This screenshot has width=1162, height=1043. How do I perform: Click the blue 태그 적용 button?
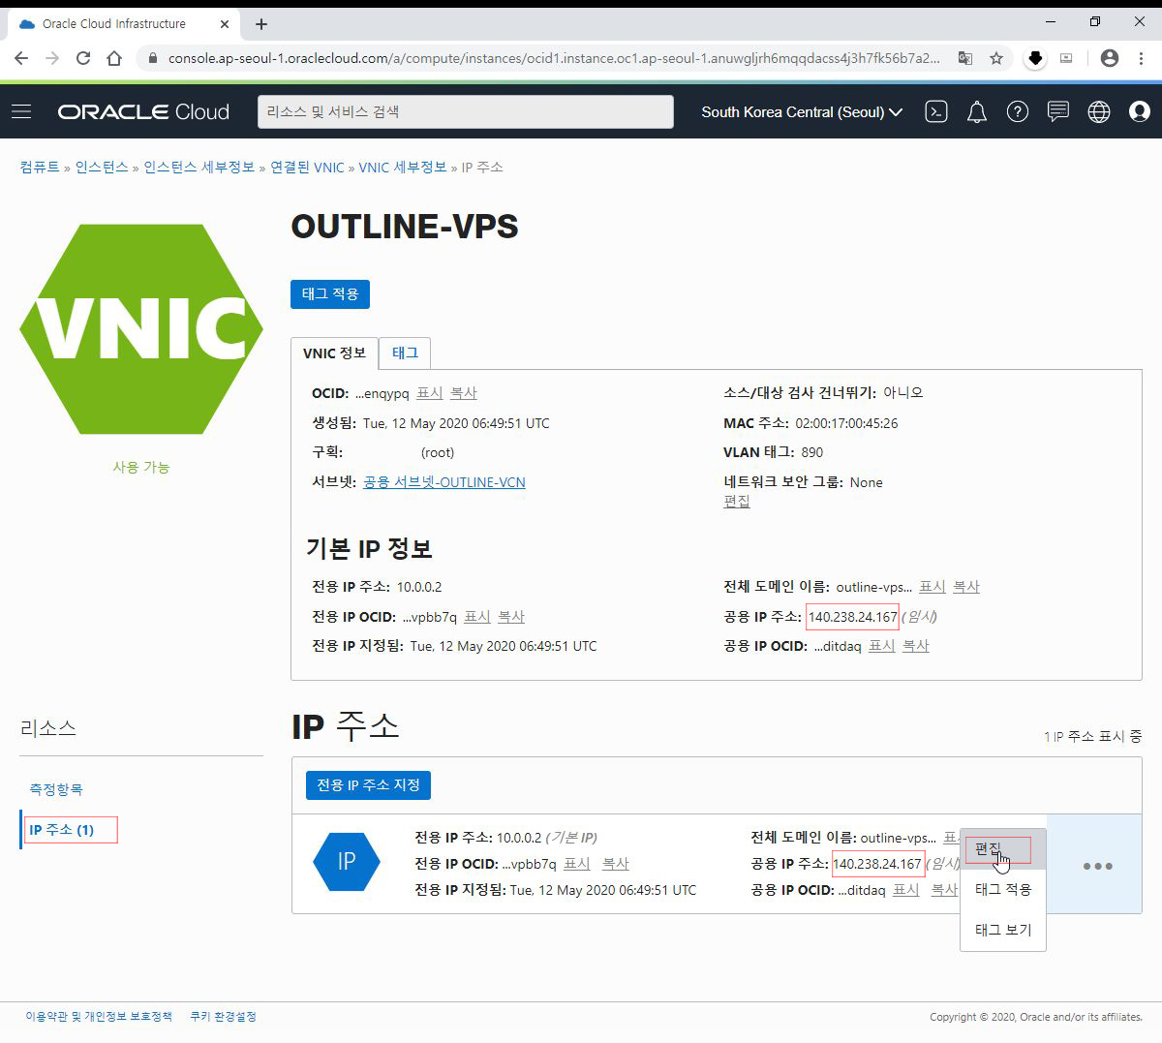click(330, 294)
